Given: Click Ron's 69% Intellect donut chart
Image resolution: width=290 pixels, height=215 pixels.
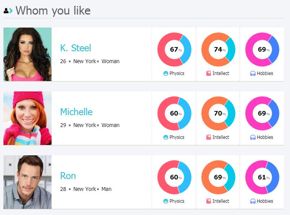Looking at the screenshot, I should (x=218, y=178).
